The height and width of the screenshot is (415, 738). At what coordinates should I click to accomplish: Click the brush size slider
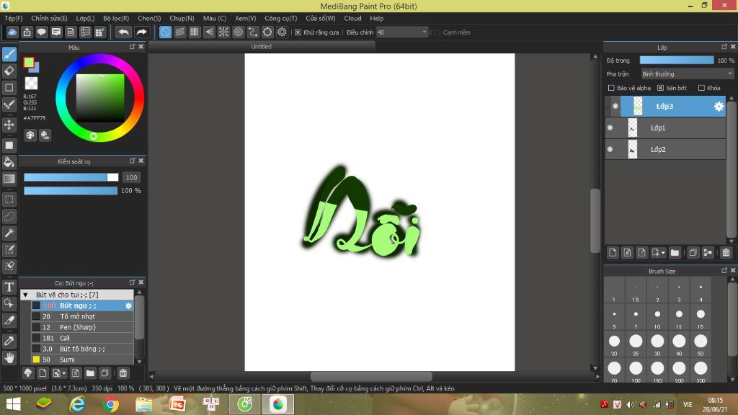[71, 177]
